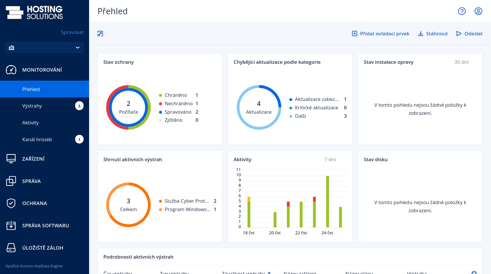Click the 7 dní period label
491x274 pixels.
[x=330, y=159]
